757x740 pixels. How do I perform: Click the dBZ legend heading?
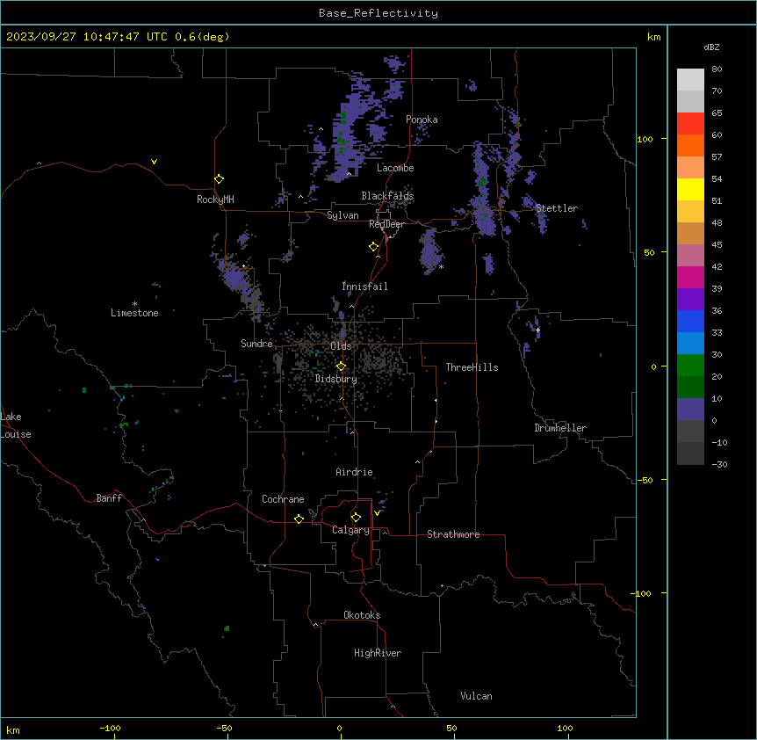(x=711, y=47)
